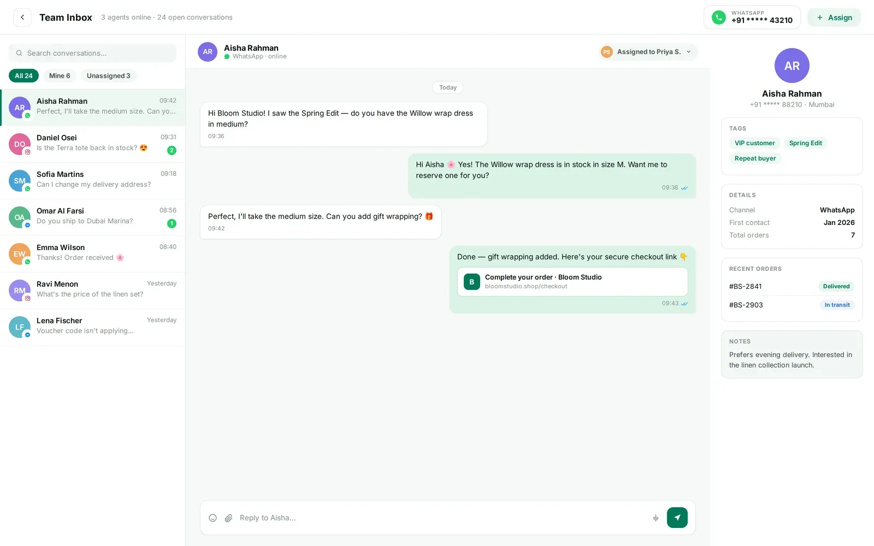
Task: Open the Complete your order checkout link
Action: (x=572, y=282)
